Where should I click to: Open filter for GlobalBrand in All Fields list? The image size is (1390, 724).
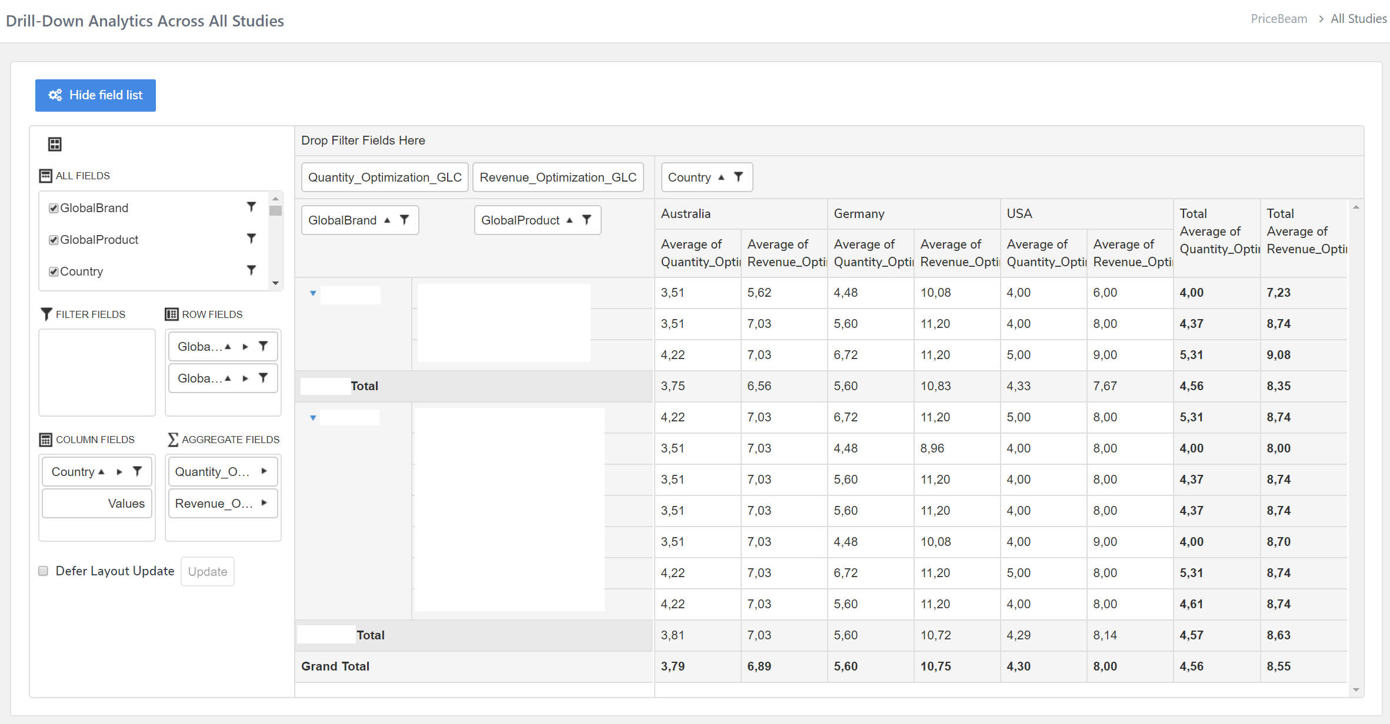point(251,207)
